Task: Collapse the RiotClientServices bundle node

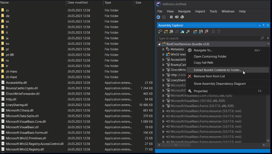Action: pyautogui.click(x=159, y=44)
